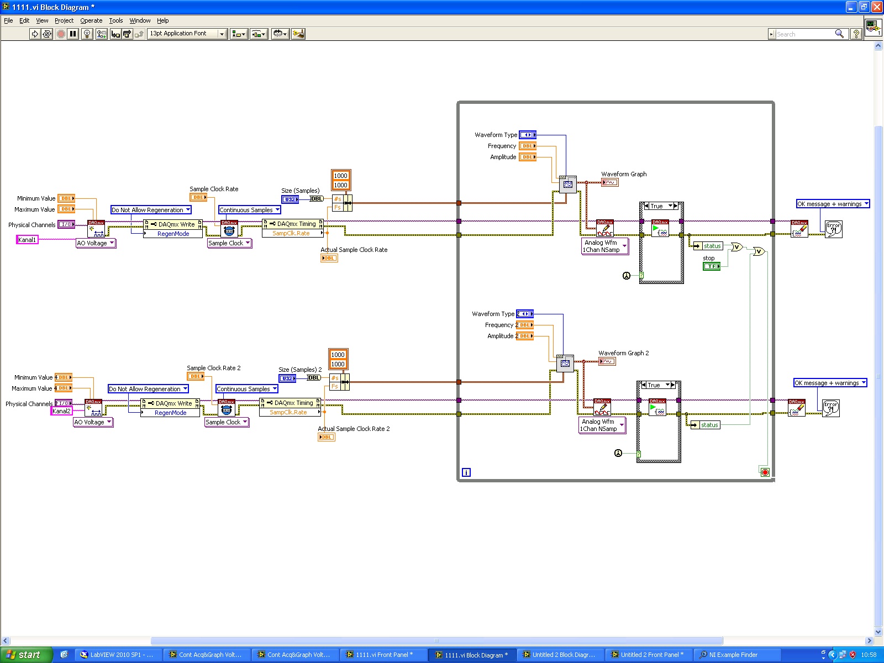This screenshot has width=884, height=663.
Task: Open the Project menu
Action: pos(64,20)
